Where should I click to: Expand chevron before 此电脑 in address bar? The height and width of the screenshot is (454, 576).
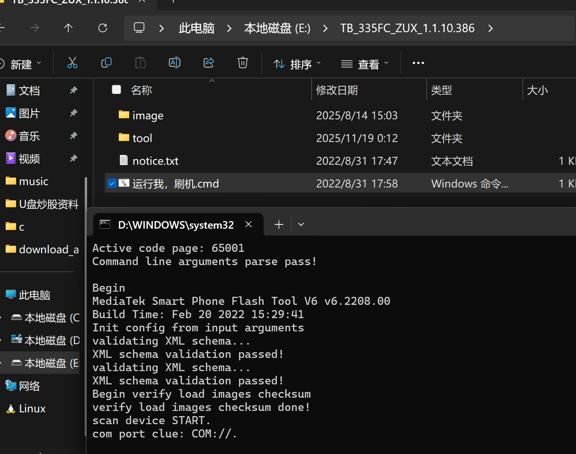161,28
